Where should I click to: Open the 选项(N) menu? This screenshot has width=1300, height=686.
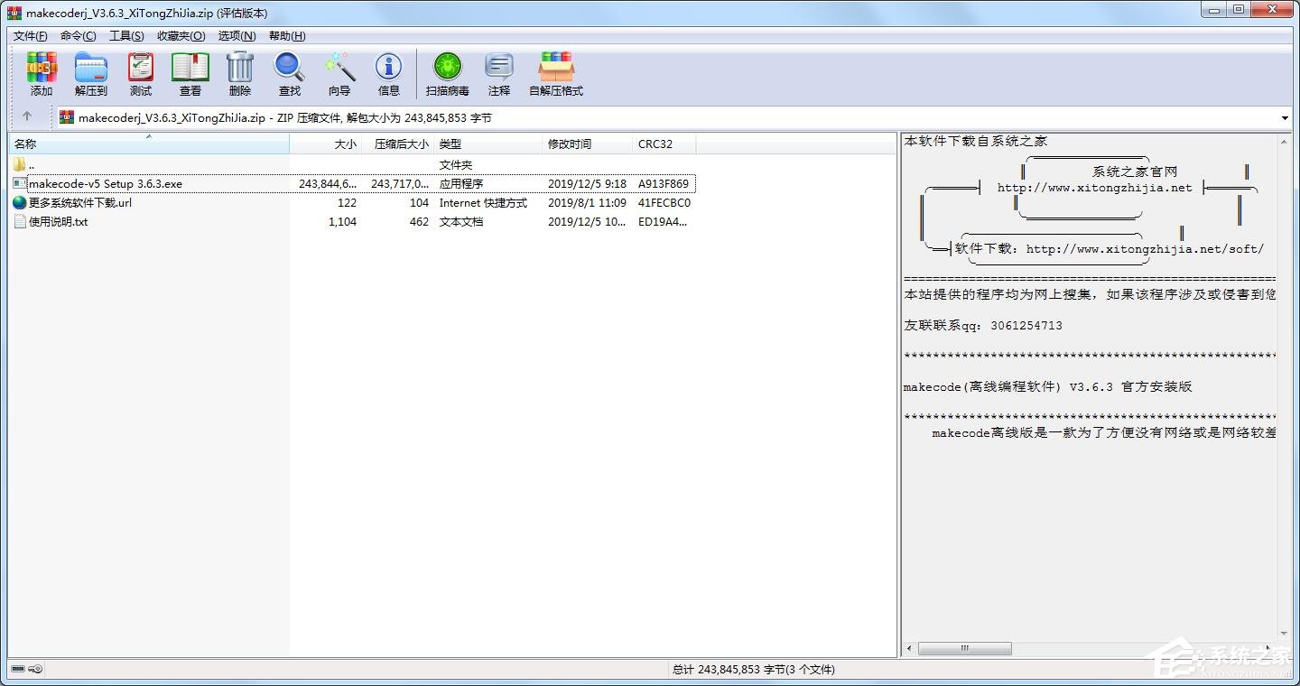[x=237, y=36]
